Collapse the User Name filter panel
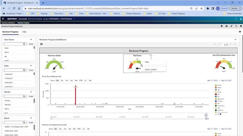Viewport: 243px width, 136px height. (x=31, y=39)
